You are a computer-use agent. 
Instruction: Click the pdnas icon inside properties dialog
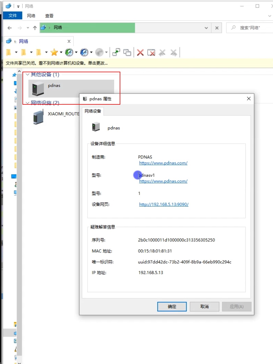[96, 127]
